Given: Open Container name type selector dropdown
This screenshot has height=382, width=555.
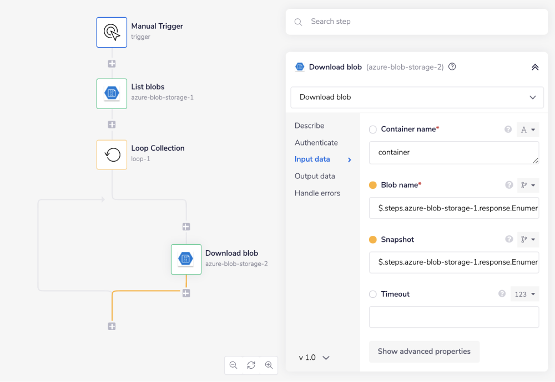Looking at the screenshot, I should [x=527, y=130].
